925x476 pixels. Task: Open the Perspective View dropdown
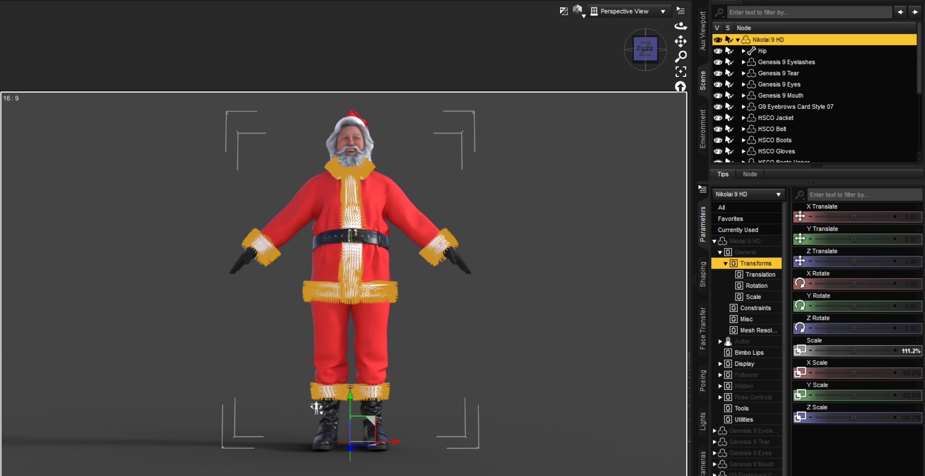click(x=628, y=11)
